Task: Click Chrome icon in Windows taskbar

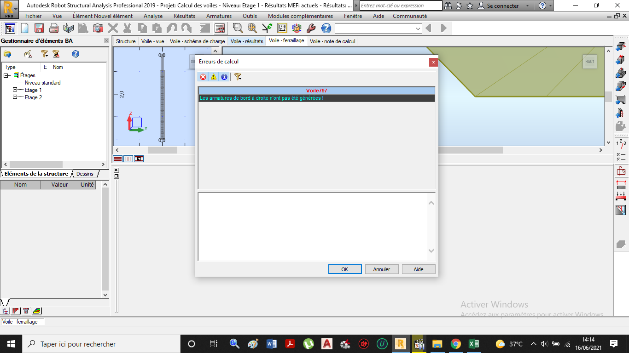Action: pos(455,344)
